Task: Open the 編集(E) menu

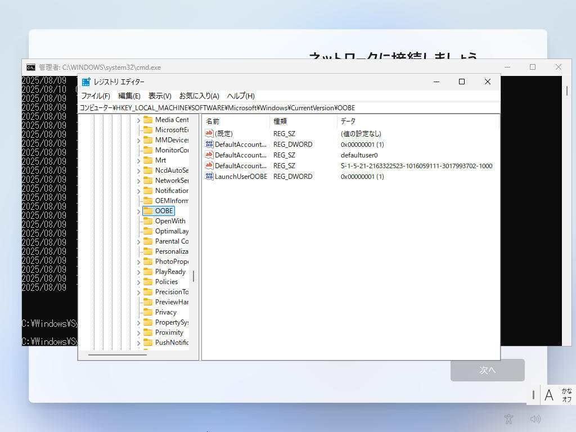Action: tap(129, 96)
